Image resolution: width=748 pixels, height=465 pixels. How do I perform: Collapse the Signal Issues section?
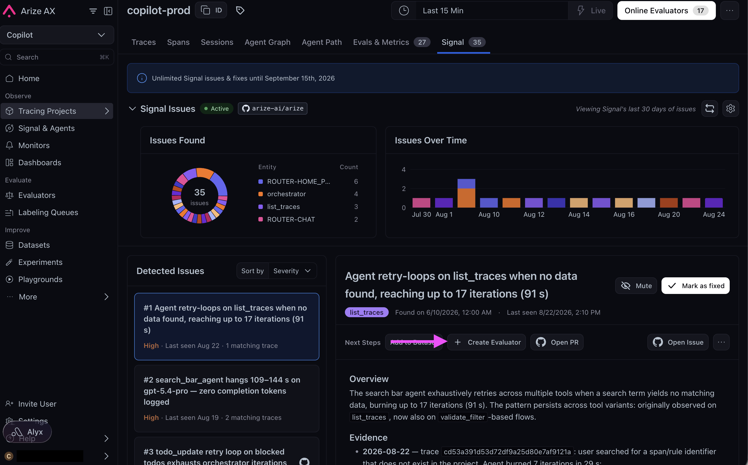[x=132, y=108]
